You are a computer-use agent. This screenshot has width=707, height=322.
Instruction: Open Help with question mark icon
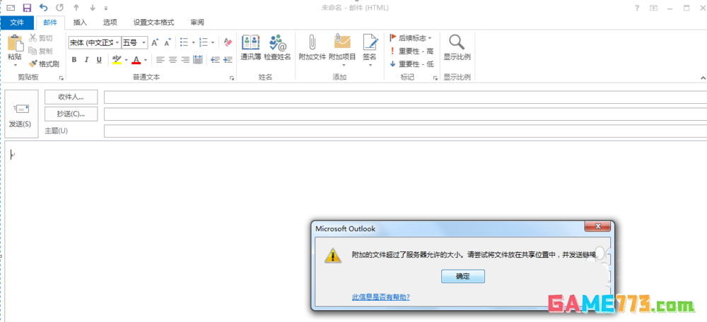[637, 8]
